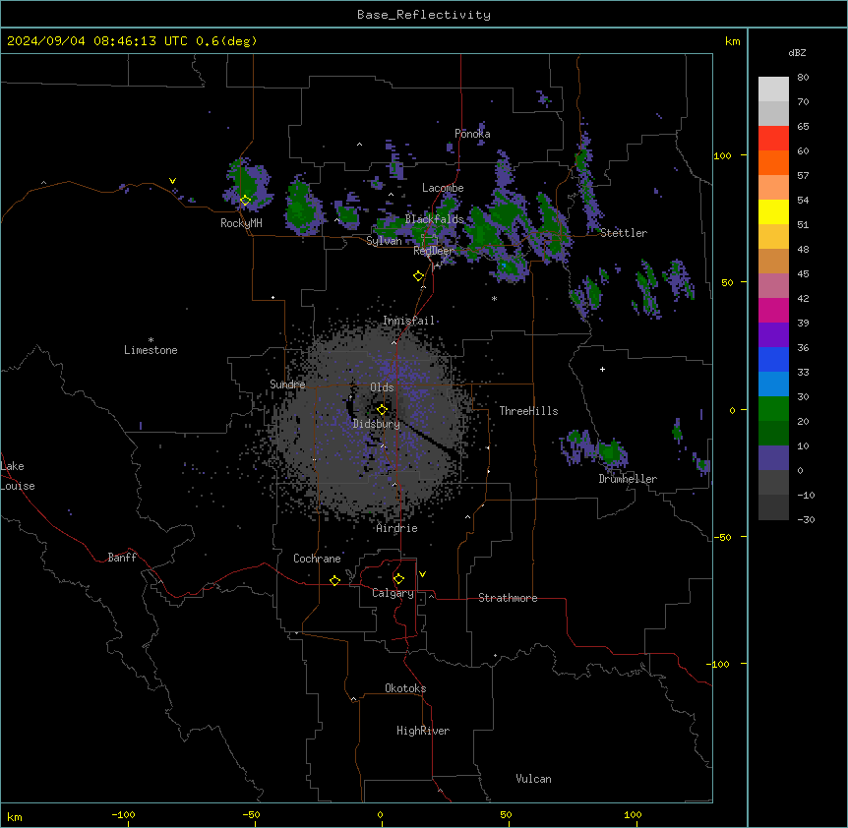Click the -100 tick on the bottom axis
Viewport: 848px width, 828px height.
point(123,814)
